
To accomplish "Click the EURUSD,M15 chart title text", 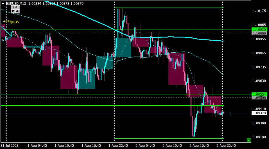I will point(16,4).
